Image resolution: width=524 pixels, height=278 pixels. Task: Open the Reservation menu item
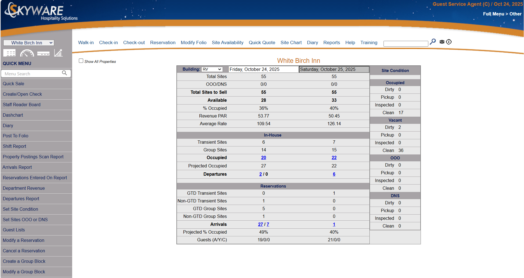163,42
